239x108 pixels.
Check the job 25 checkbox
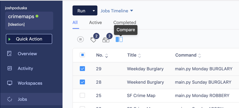[82, 95]
